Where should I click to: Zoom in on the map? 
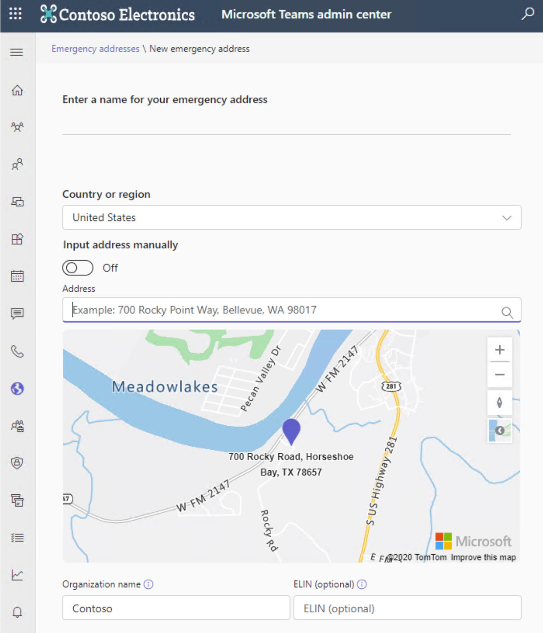coord(500,350)
